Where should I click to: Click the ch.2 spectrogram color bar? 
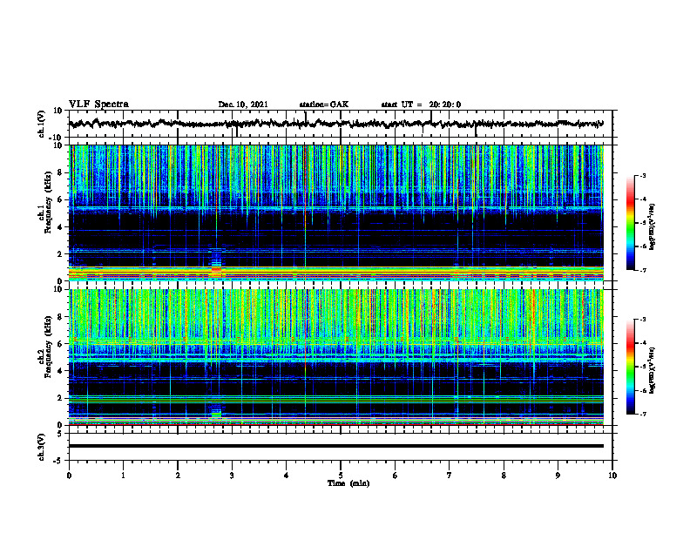click(x=631, y=367)
